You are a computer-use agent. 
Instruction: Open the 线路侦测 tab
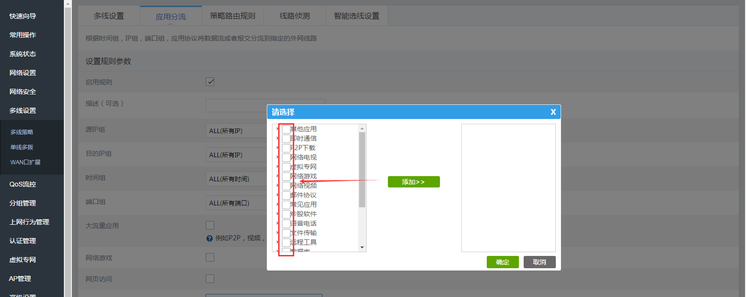click(294, 16)
